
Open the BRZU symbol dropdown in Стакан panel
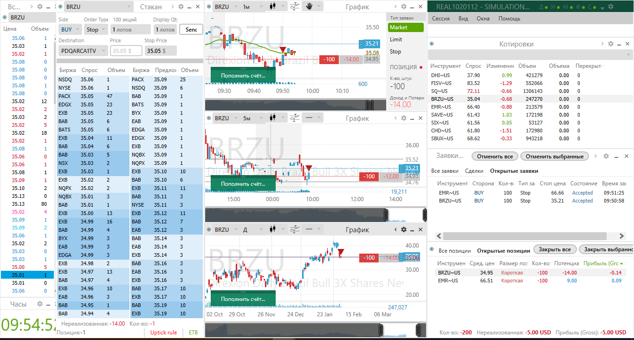(99, 7)
